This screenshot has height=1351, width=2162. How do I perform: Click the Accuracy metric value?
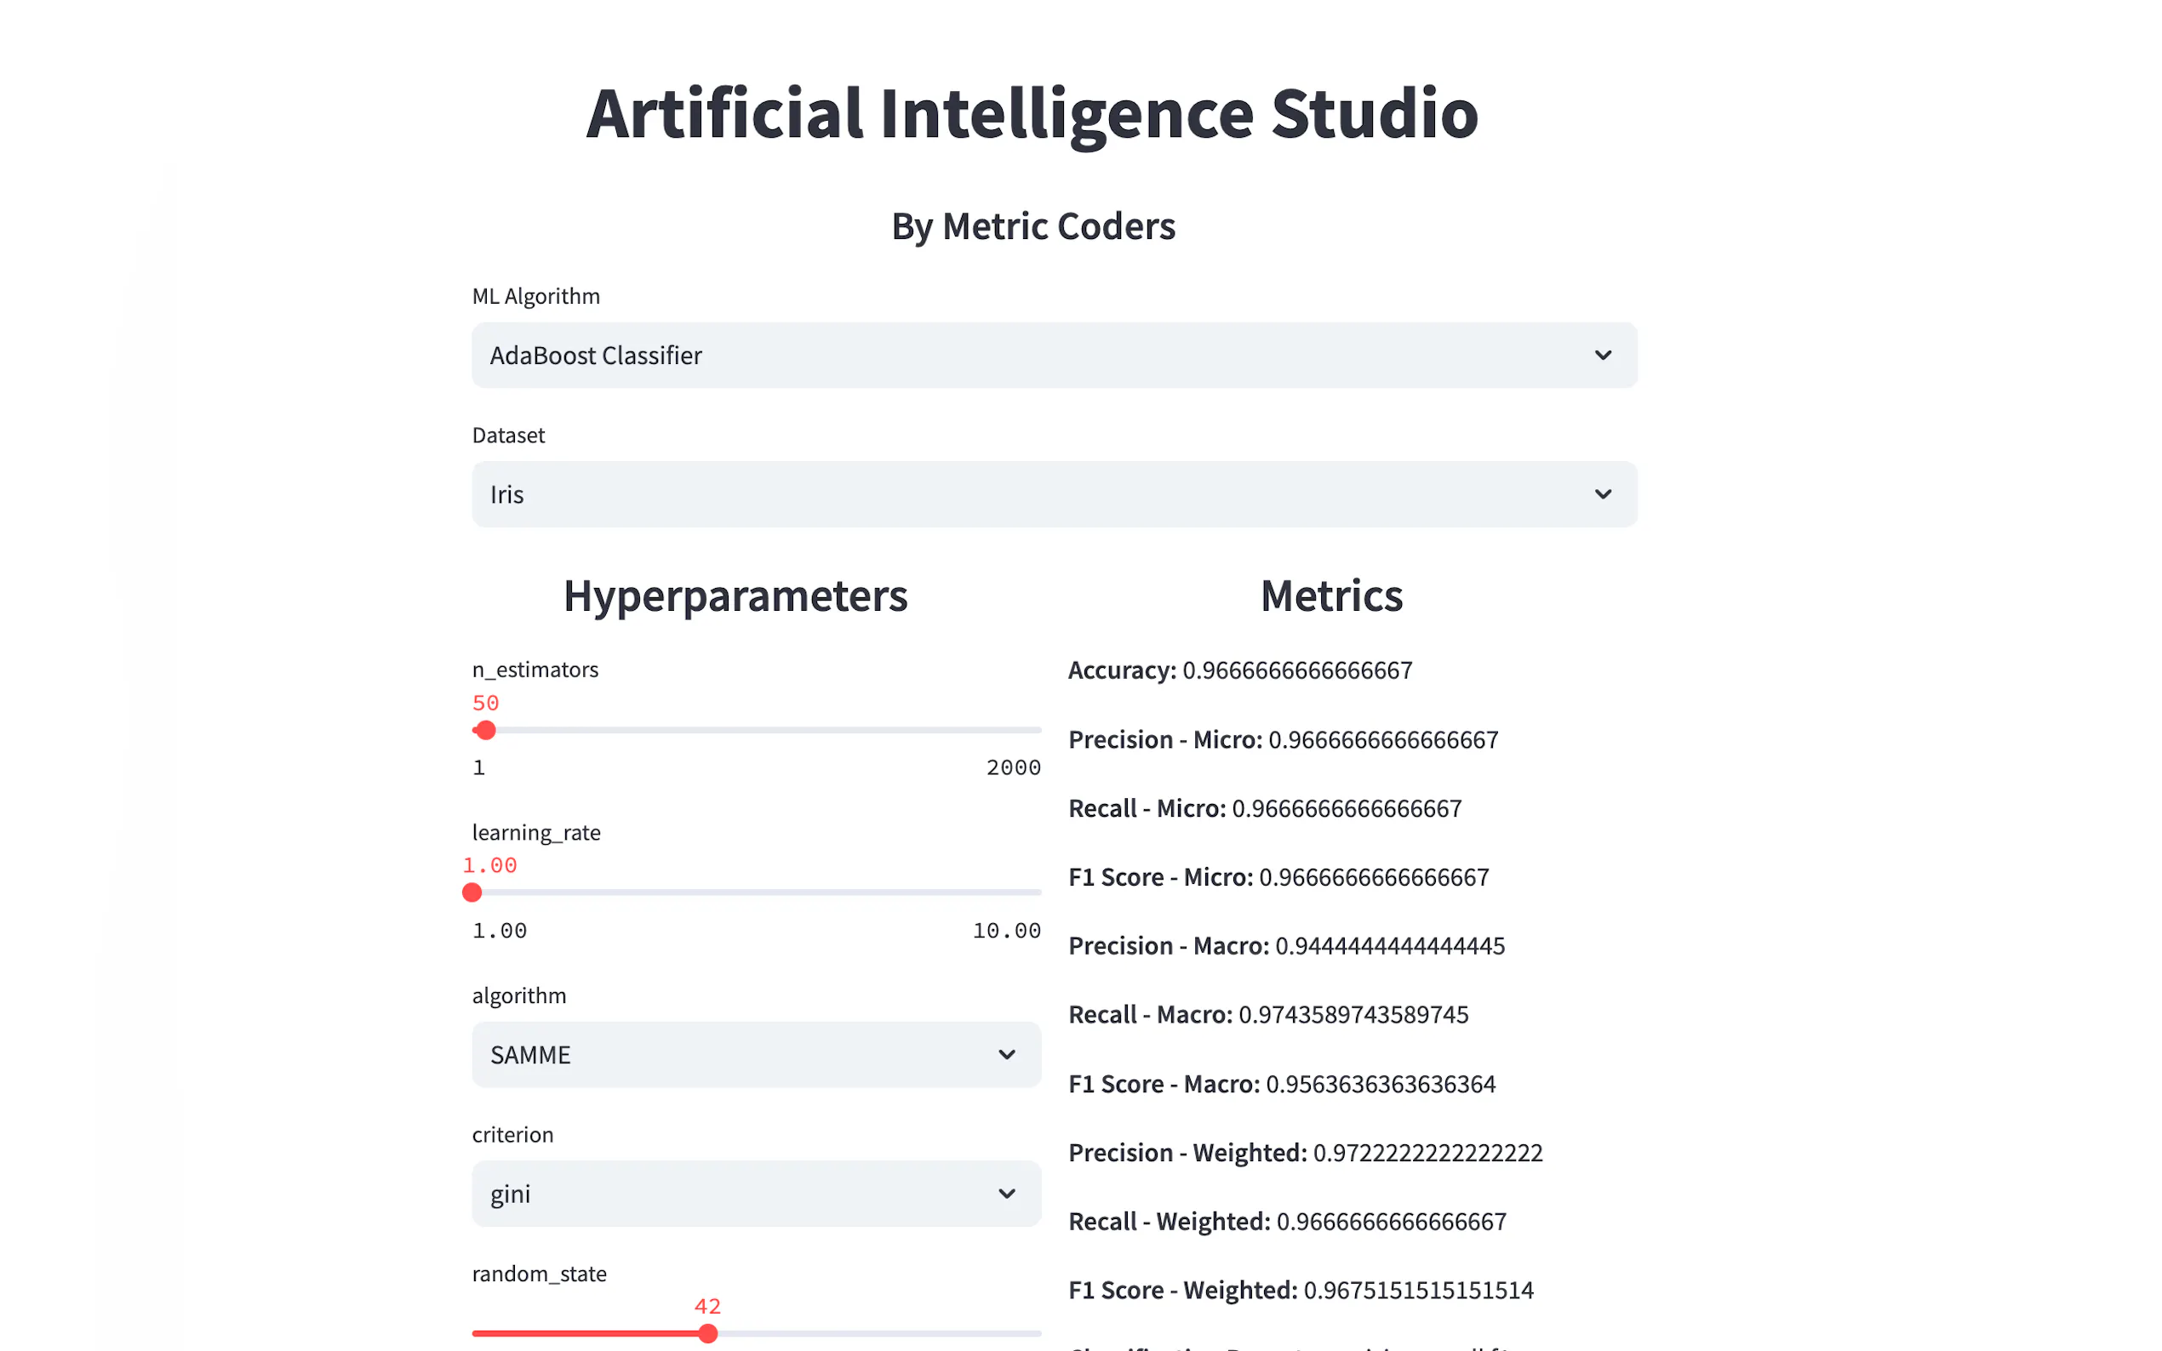coord(1297,670)
